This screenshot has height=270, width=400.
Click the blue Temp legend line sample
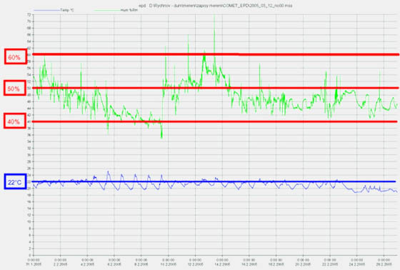tap(46, 10)
